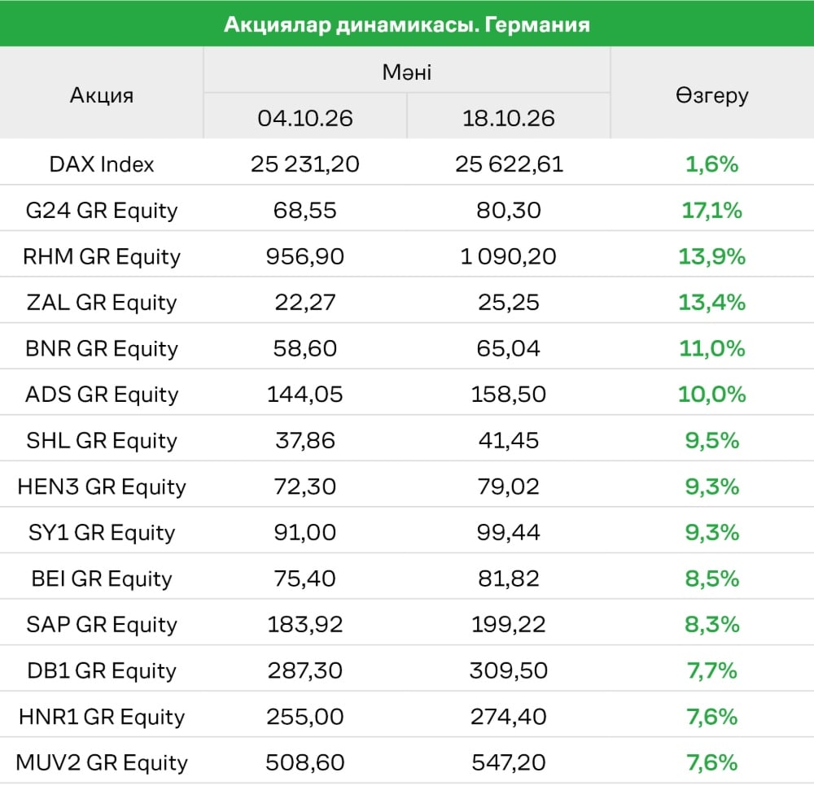Select the 9,3% change in HEN3 row
The image size is (814, 790).
click(712, 487)
